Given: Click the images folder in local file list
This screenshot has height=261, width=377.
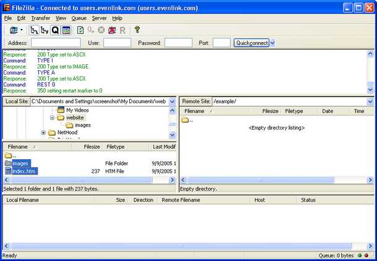Looking at the screenshot, I should pyautogui.click(x=20, y=164).
